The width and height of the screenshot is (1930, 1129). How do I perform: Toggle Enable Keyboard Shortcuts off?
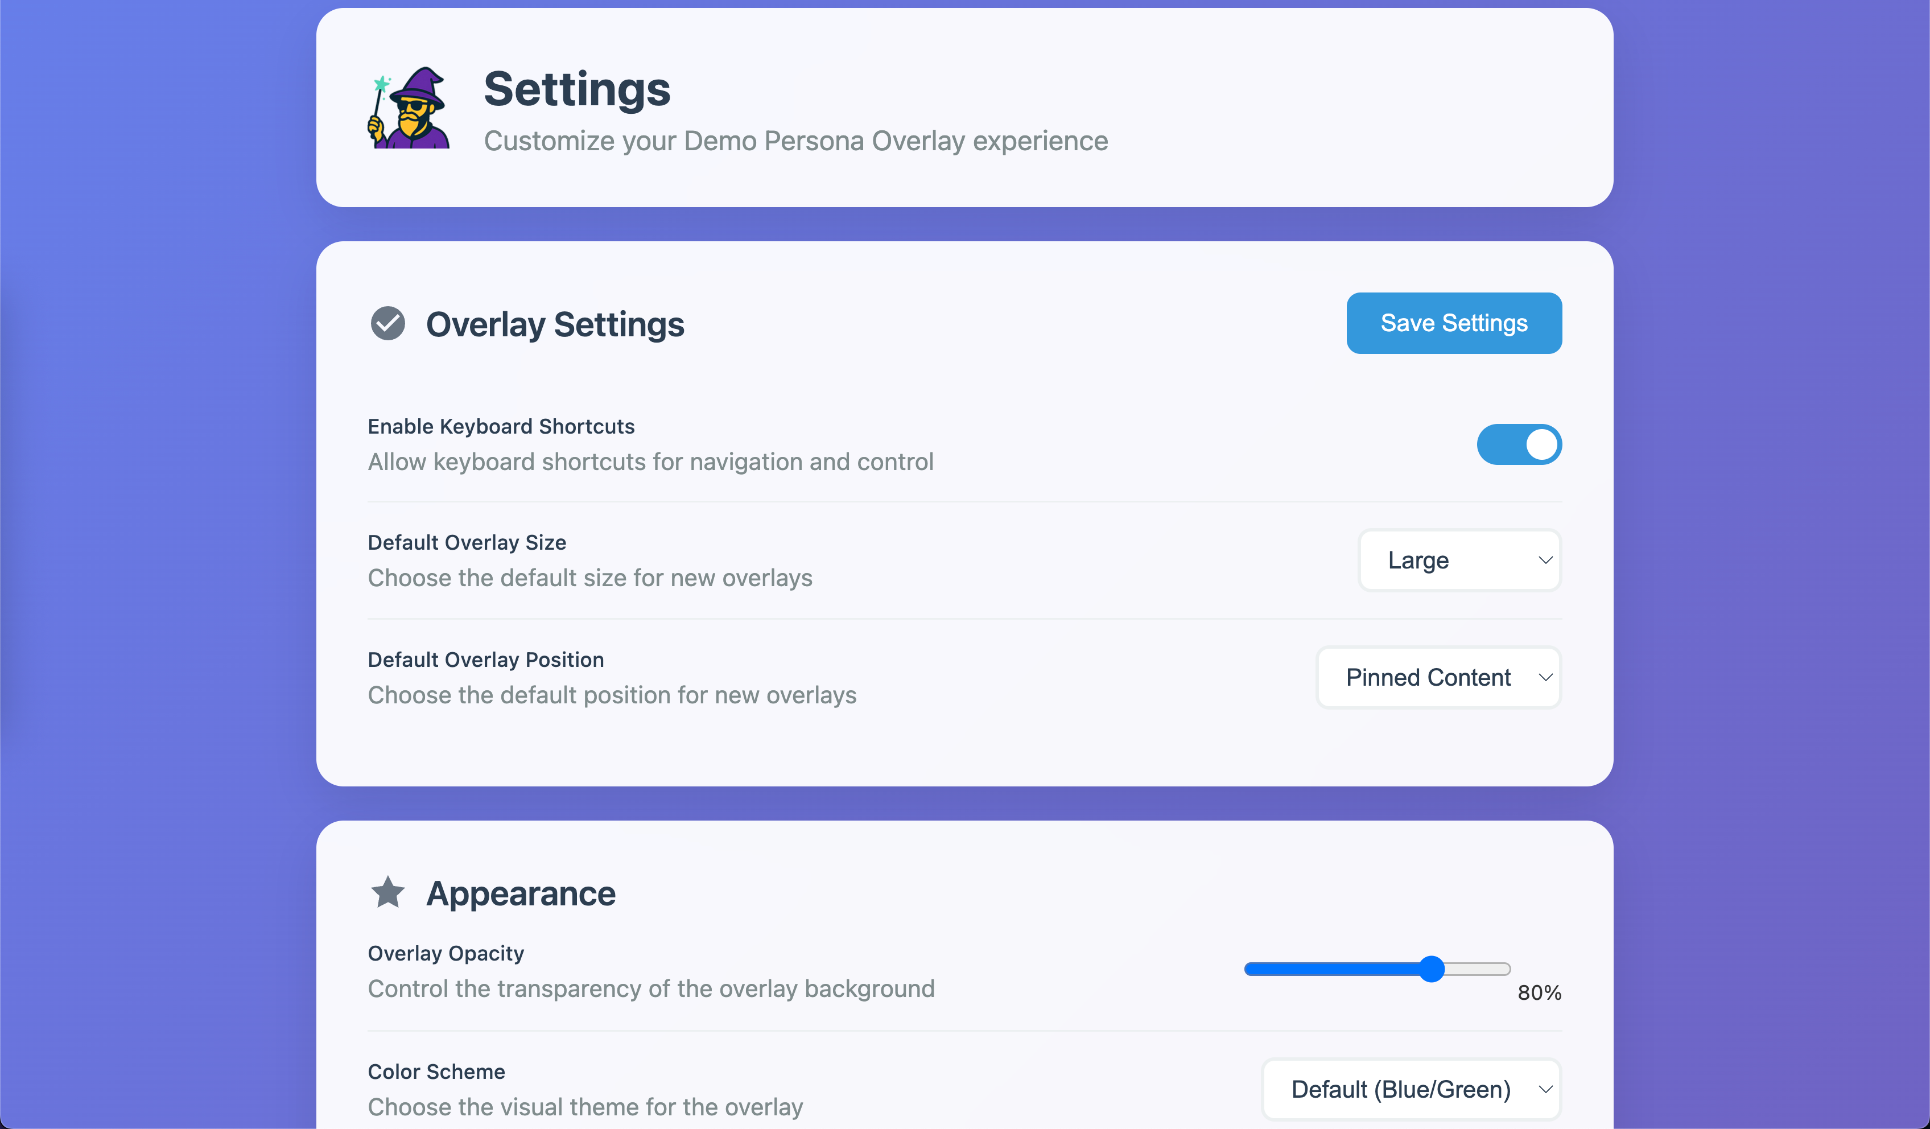click(x=1519, y=444)
